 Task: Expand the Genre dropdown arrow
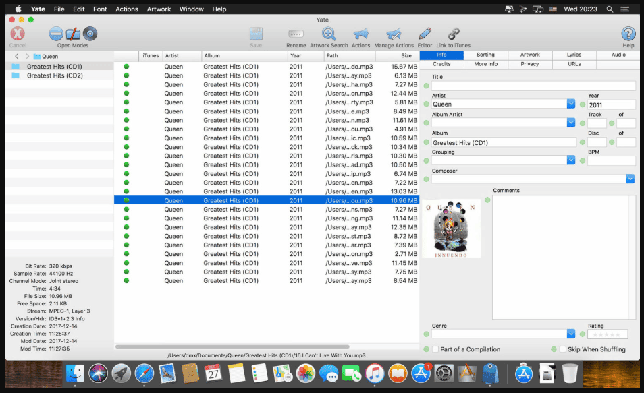(x=571, y=334)
